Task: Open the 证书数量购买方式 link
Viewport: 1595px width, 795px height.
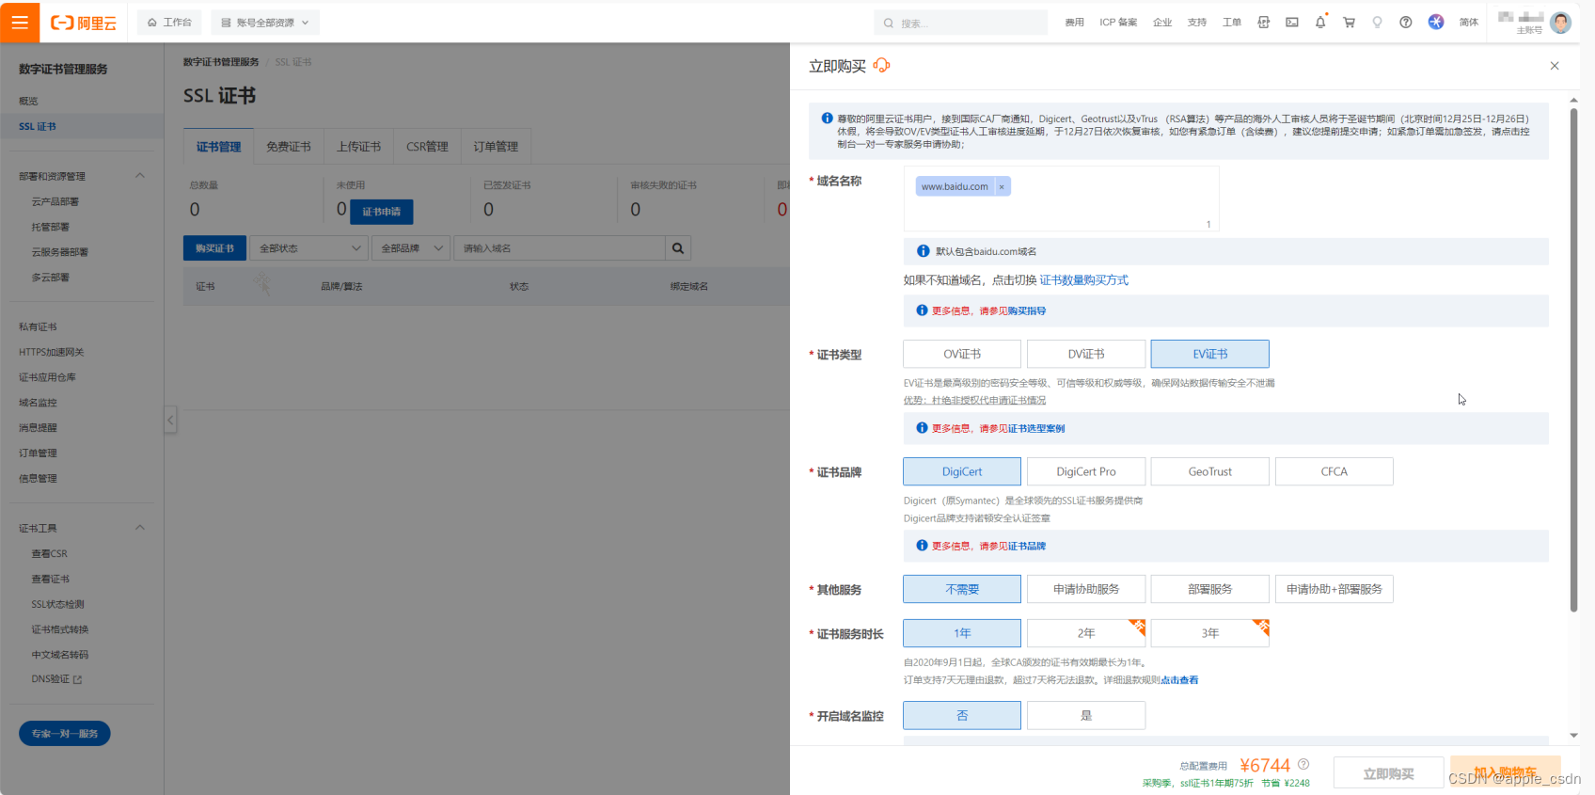Action: point(1083,280)
